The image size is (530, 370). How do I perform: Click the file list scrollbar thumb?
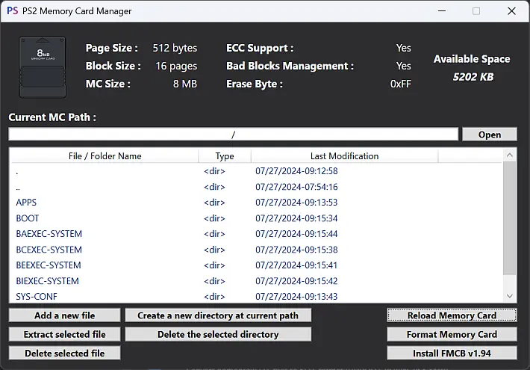click(510, 218)
